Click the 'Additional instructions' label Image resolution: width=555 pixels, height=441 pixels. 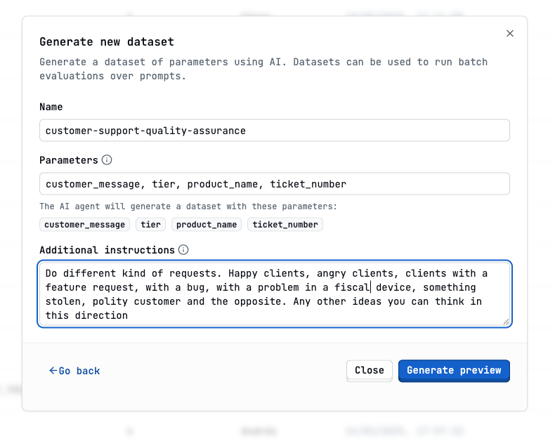pyautogui.click(x=107, y=250)
